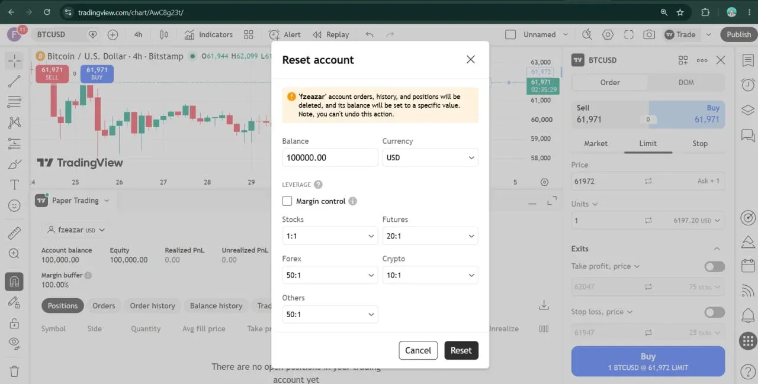Open the Crypto leverage 10:1 dropdown
This screenshot has width=758, height=384.
point(431,275)
